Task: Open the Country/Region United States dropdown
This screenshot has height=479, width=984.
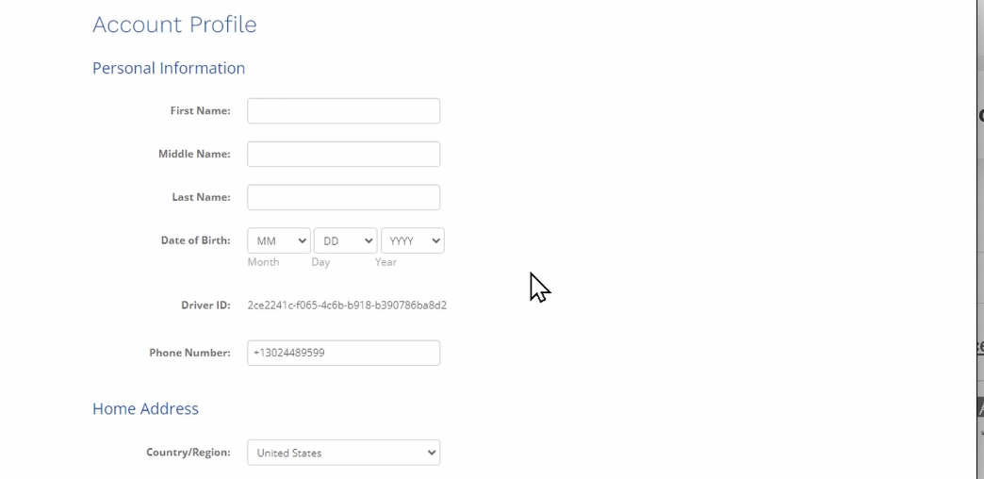Action: point(343,453)
